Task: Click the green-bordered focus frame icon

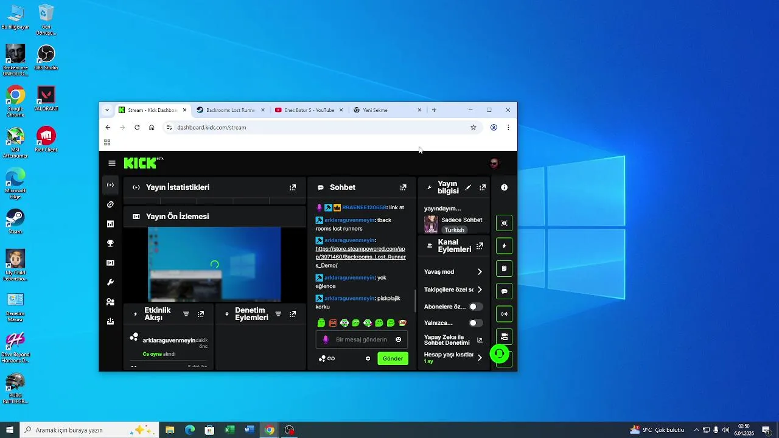Action: (x=504, y=223)
